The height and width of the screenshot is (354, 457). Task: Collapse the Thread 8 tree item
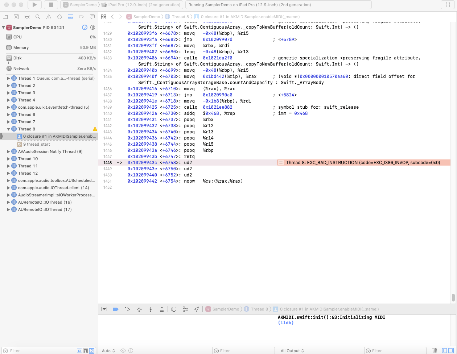coord(8,129)
